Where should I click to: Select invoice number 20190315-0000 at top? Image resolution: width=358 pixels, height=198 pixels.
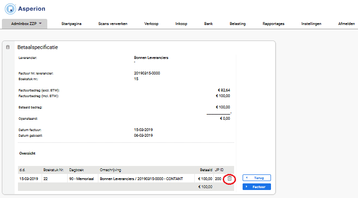[x=147, y=73]
